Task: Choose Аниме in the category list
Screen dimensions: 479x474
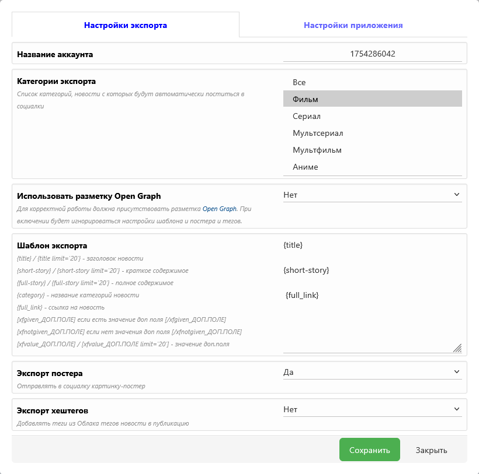Action: 372,167
